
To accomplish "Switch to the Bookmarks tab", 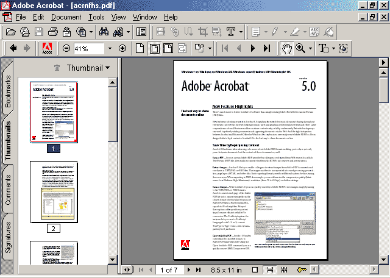I will 8,91.
